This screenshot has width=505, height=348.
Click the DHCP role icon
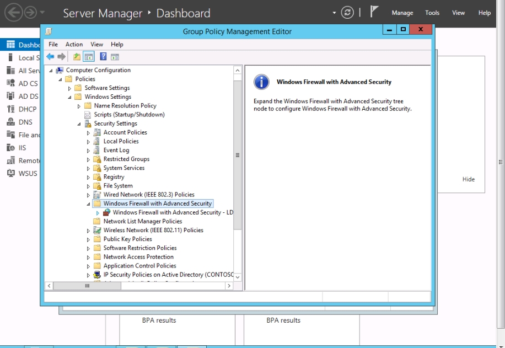(10, 109)
